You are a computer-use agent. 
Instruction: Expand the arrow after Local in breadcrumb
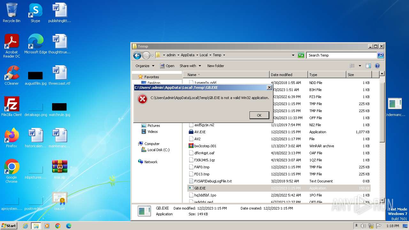(210, 55)
